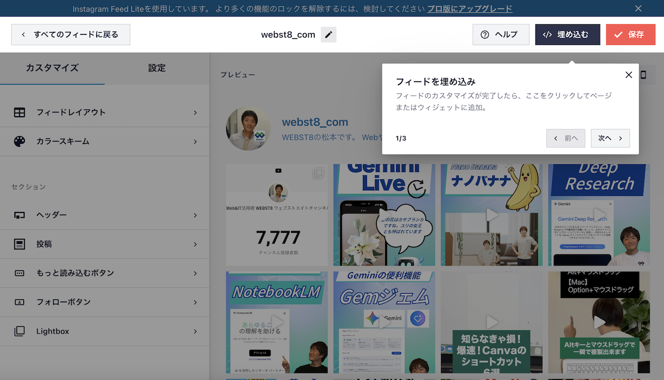Expand the フィードレイアウト chevron

click(x=195, y=112)
